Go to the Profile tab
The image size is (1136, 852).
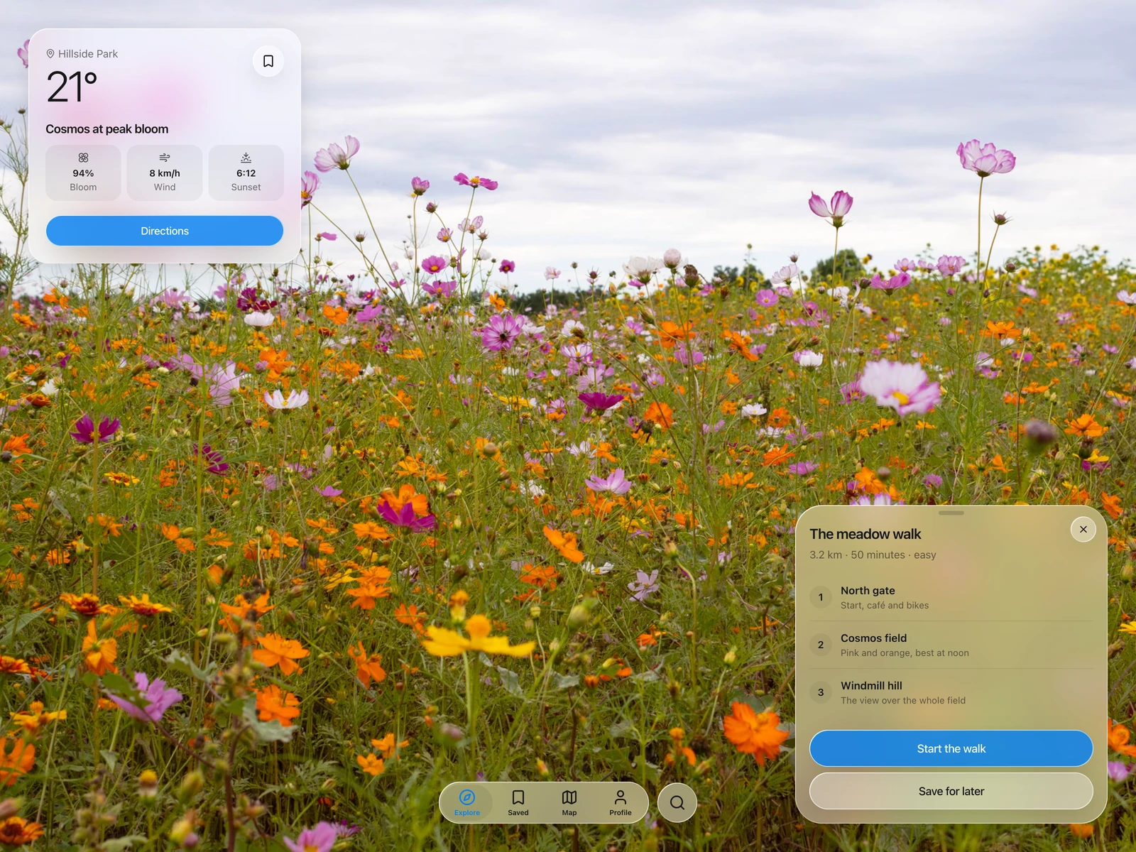621,803
